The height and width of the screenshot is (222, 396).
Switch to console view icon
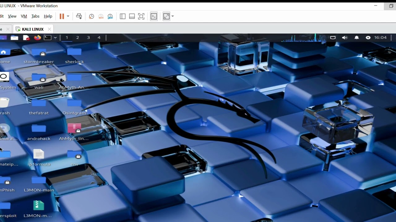pos(154,16)
